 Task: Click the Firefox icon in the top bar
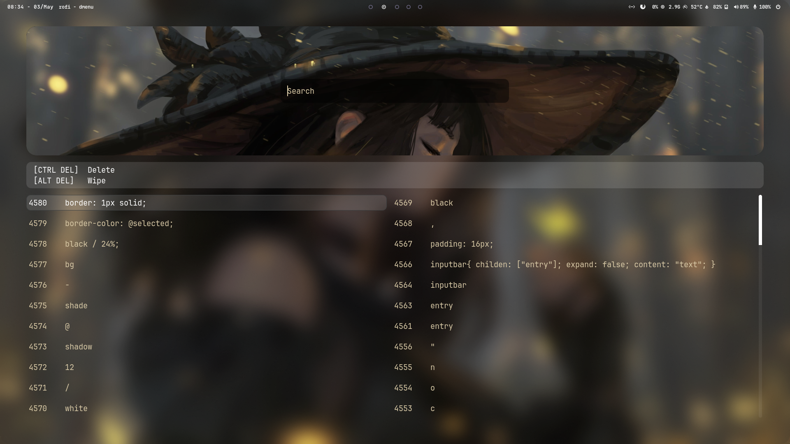point(643,7)
